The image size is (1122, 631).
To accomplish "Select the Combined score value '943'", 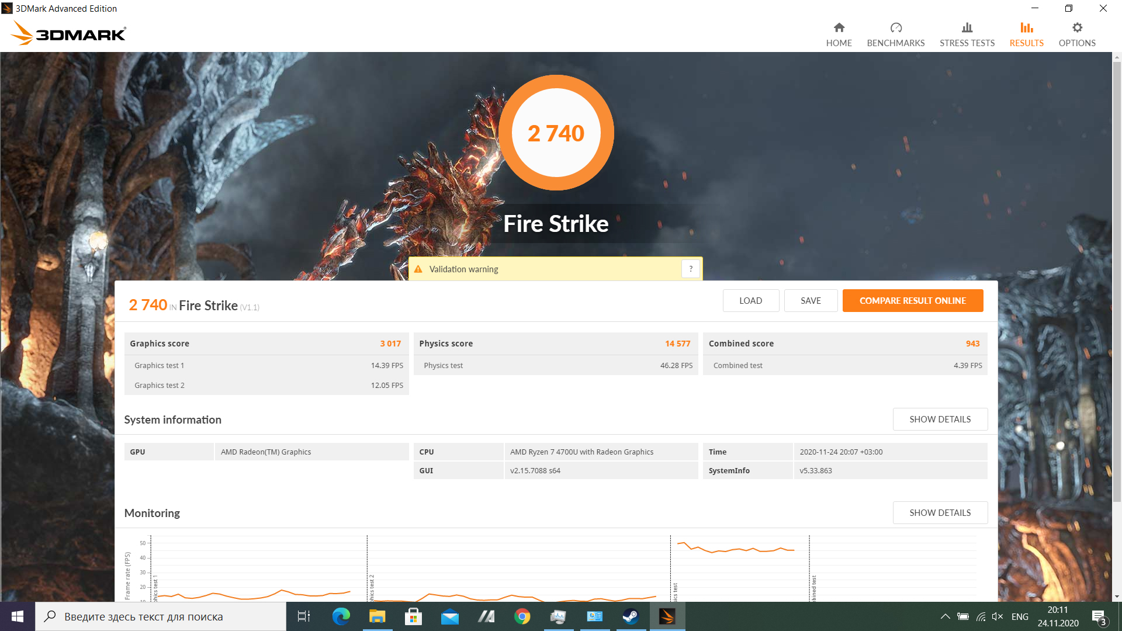I will point(972,344).
